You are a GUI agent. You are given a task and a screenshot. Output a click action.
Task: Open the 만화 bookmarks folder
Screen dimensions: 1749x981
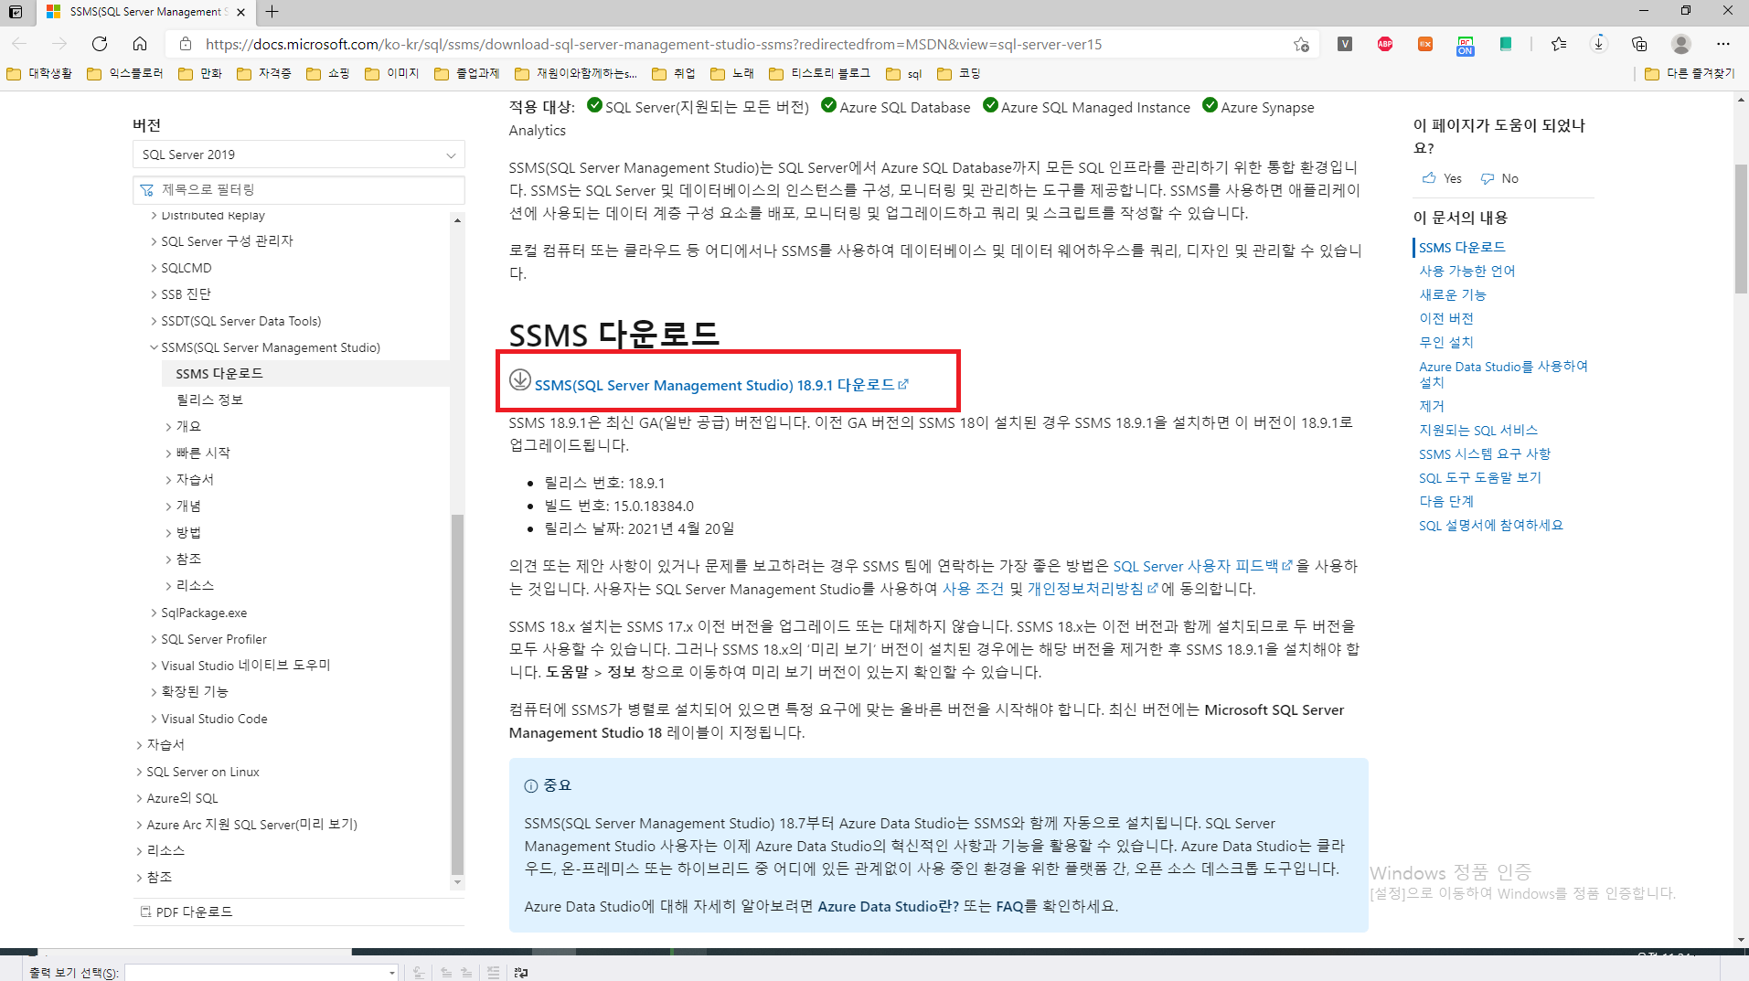click(x=200, y=73)
